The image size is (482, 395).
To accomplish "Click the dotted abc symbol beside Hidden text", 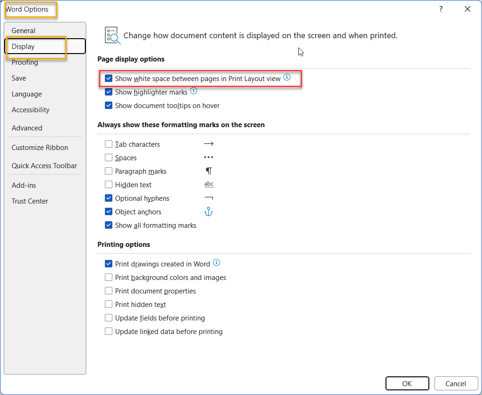I will (209, 184).
